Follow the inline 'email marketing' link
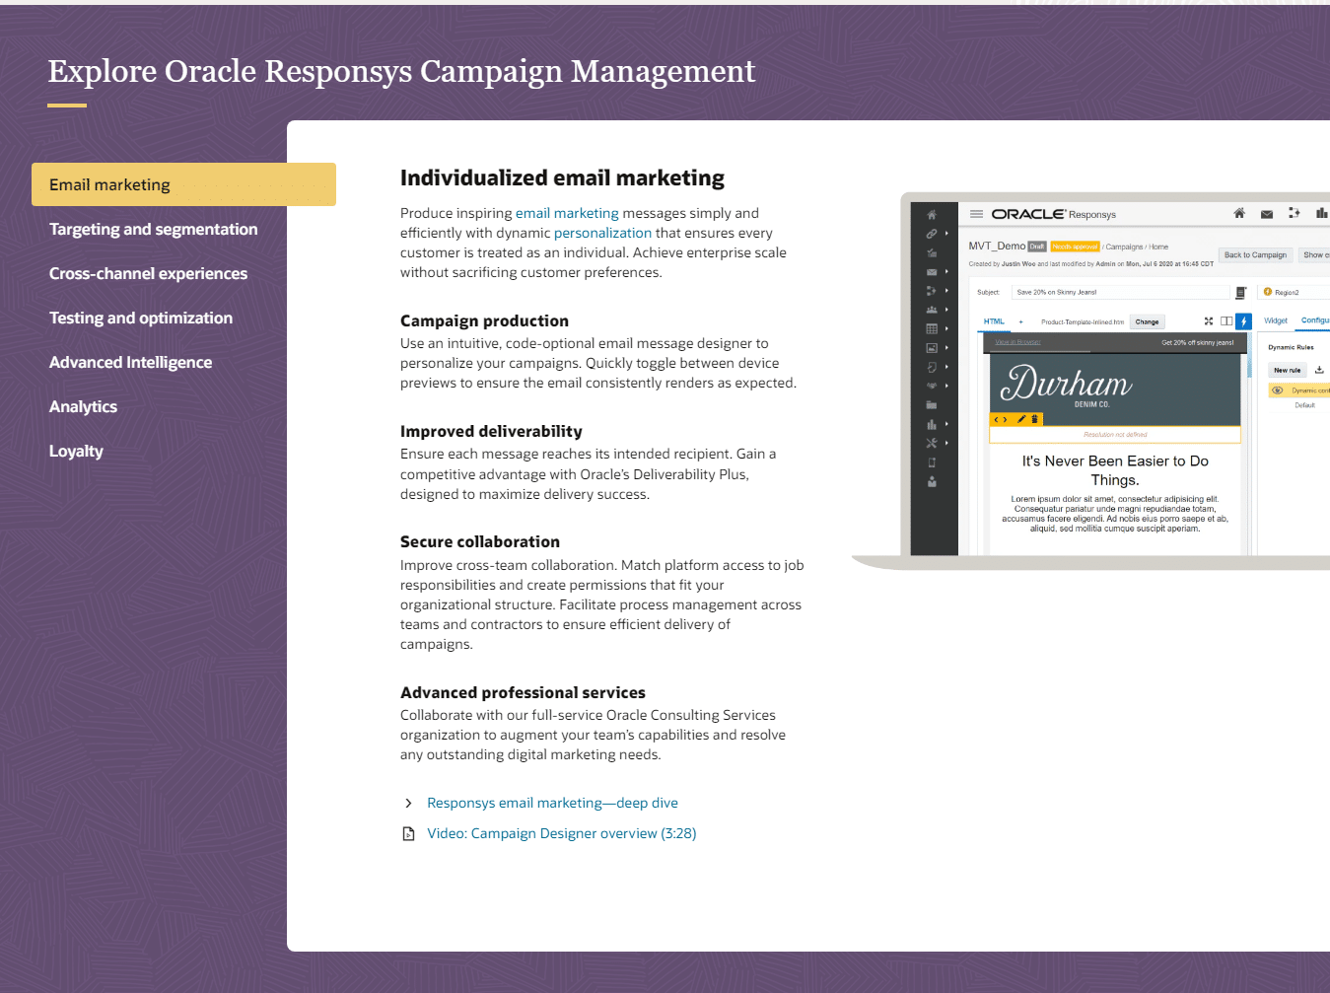Viewport: 1330px width, 993px height. (x=567, y=213)
